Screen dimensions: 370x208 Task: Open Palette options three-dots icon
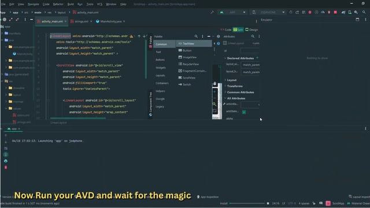coord(202,36)
